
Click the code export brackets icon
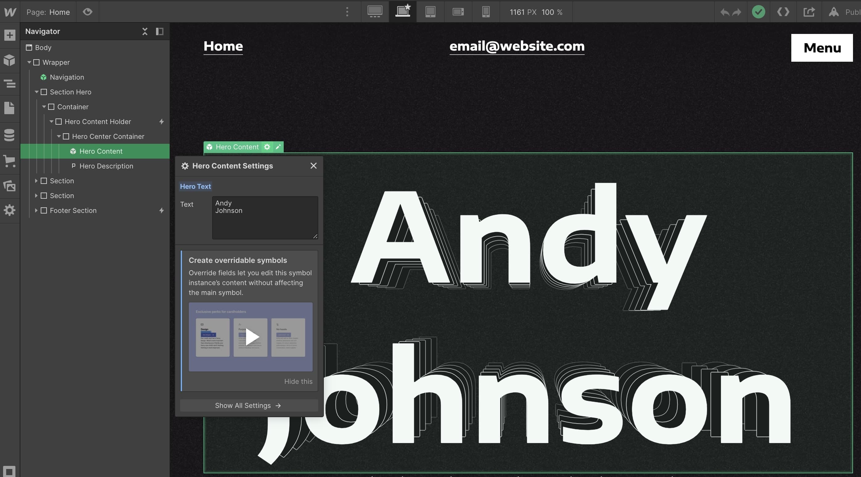coord(783,12)
